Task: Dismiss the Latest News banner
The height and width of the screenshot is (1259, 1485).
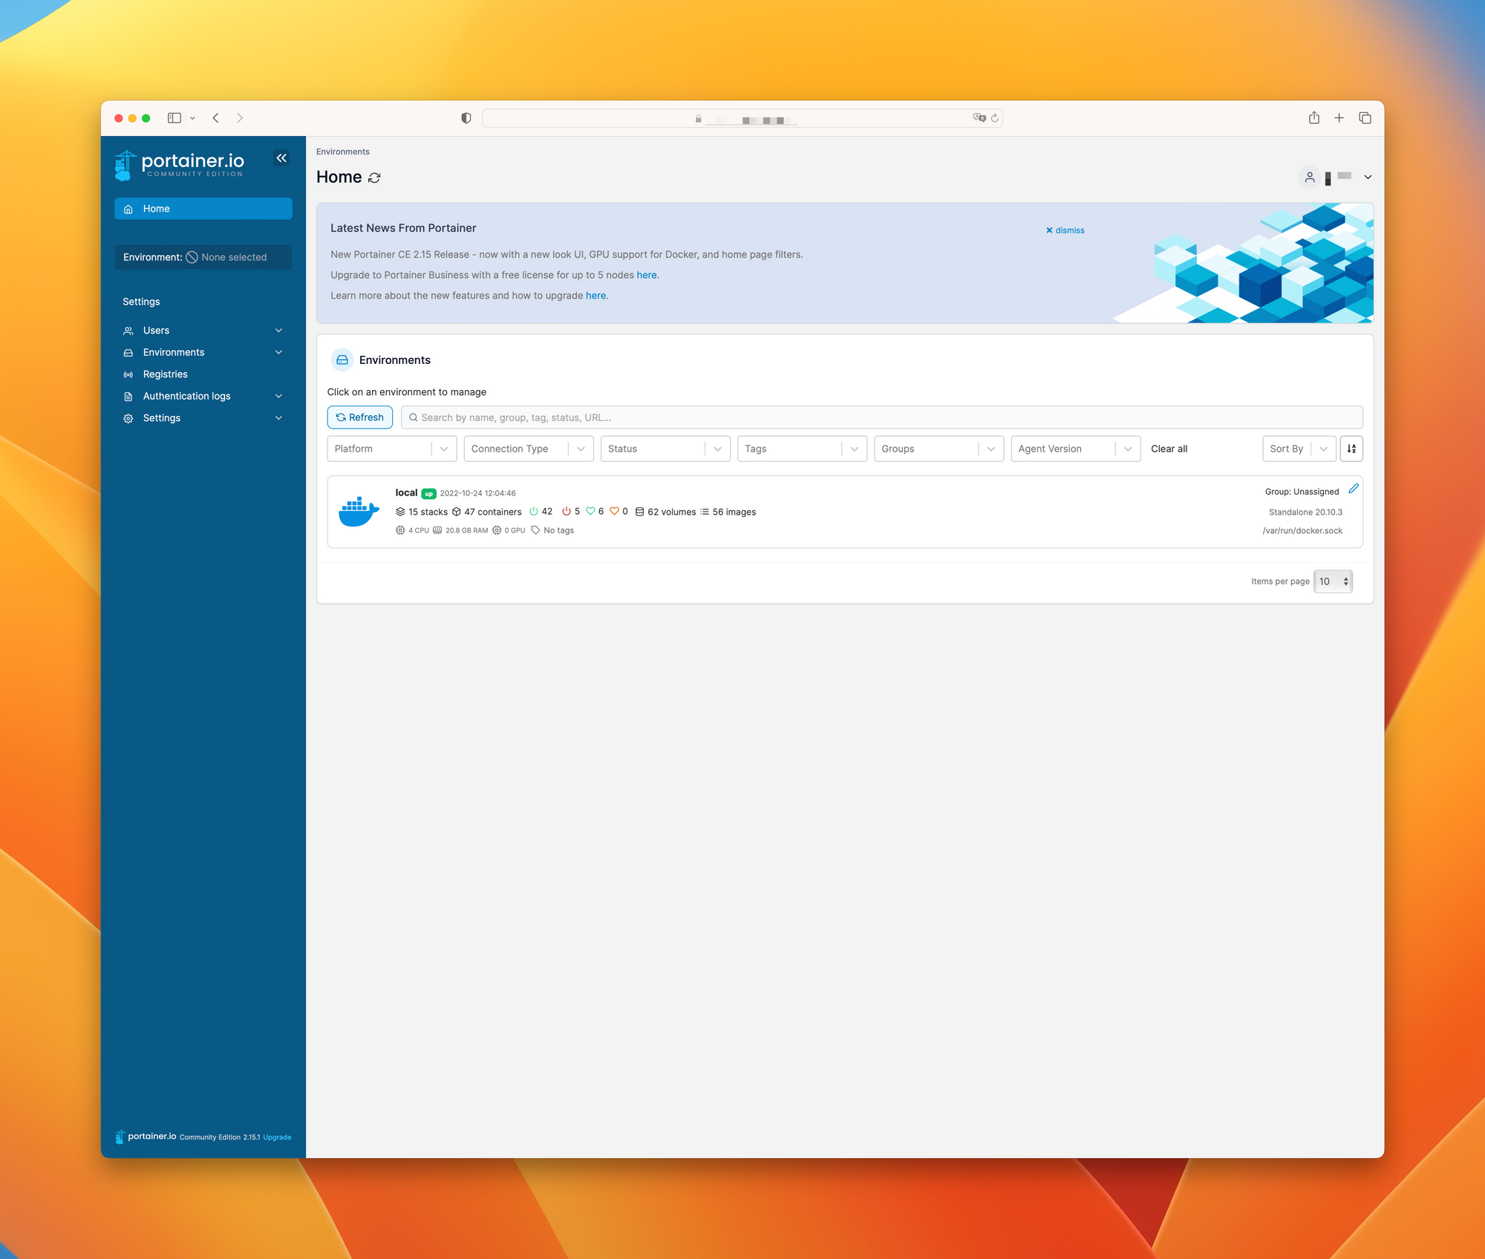Action: click(1065, 230)
